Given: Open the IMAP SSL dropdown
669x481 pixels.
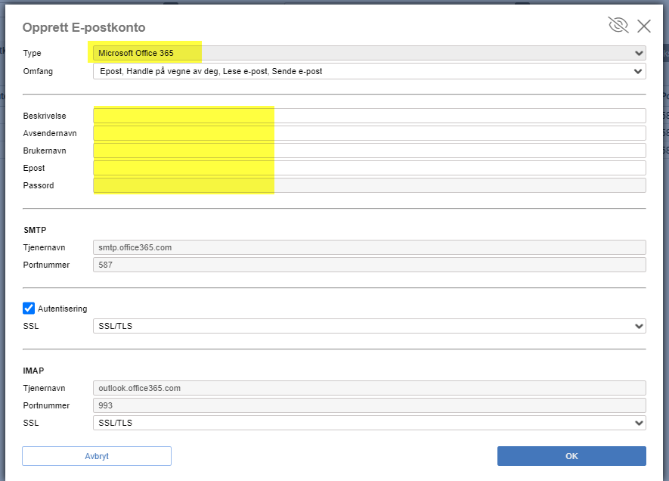Looking at the screenshot, I should [x=370, y=423].
